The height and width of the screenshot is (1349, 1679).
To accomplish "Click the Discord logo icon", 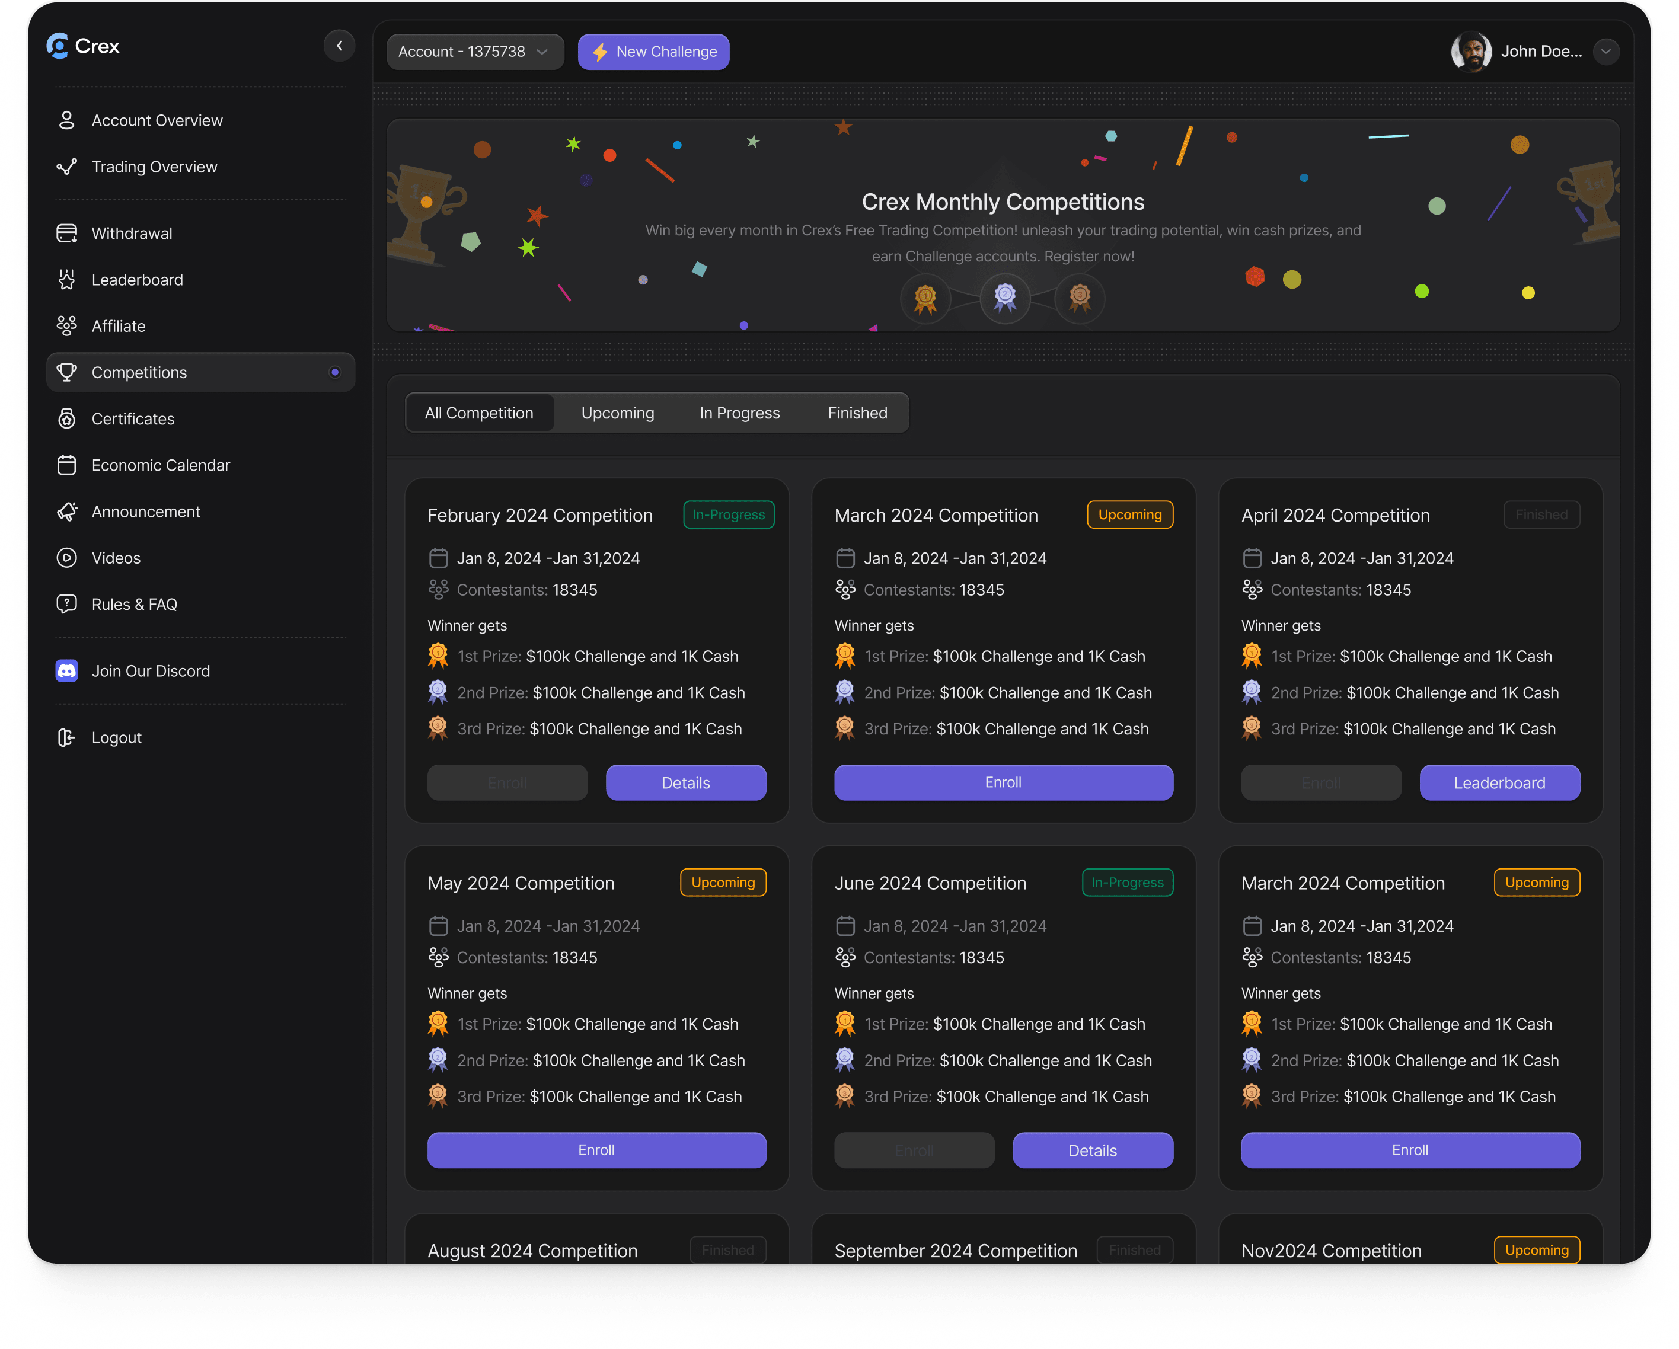I will click(x=67, y=671).
